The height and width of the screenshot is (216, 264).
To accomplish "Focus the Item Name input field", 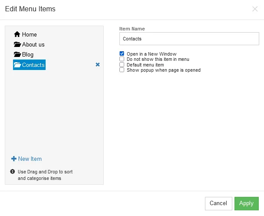I will pyautogui.click(x=189, y=39).
